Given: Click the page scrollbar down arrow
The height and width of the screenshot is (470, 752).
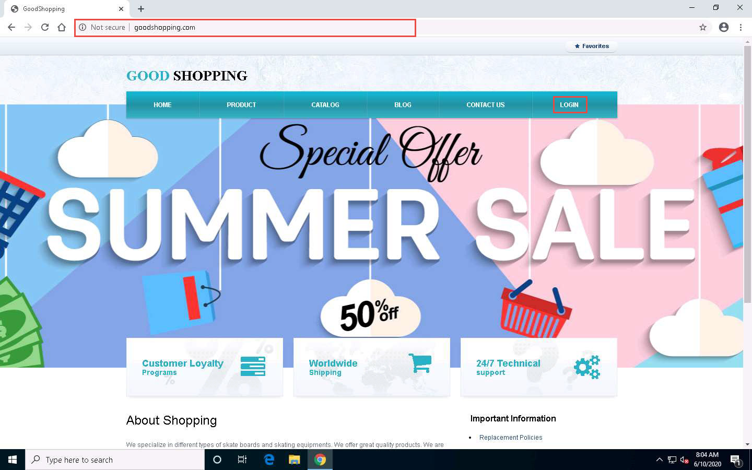Looking at the screenshot, I should [747, 444].
